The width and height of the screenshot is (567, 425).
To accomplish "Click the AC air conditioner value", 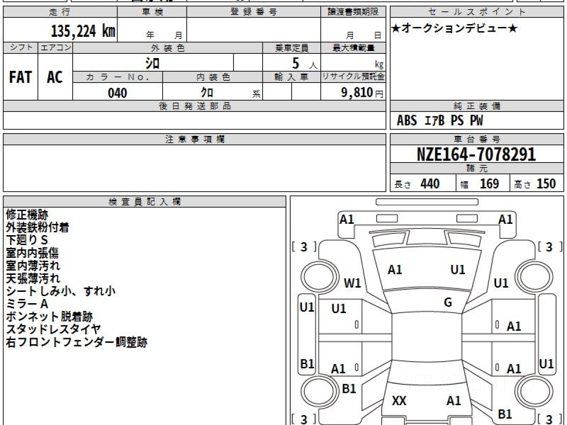I will pos(55,77).
